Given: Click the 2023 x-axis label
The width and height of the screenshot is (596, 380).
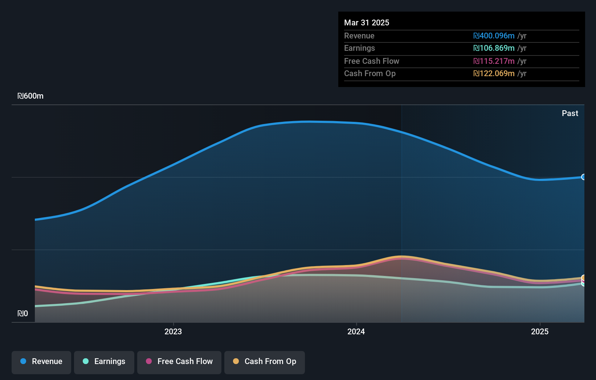Looking at the screenshot, I should point(173,331).
